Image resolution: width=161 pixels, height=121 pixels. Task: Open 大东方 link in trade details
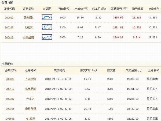click(x=31, y=99)
